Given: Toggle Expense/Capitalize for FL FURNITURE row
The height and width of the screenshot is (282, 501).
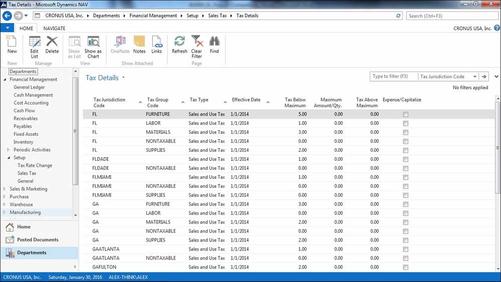Looking at the screenshot, I should (x=405, y=114).
